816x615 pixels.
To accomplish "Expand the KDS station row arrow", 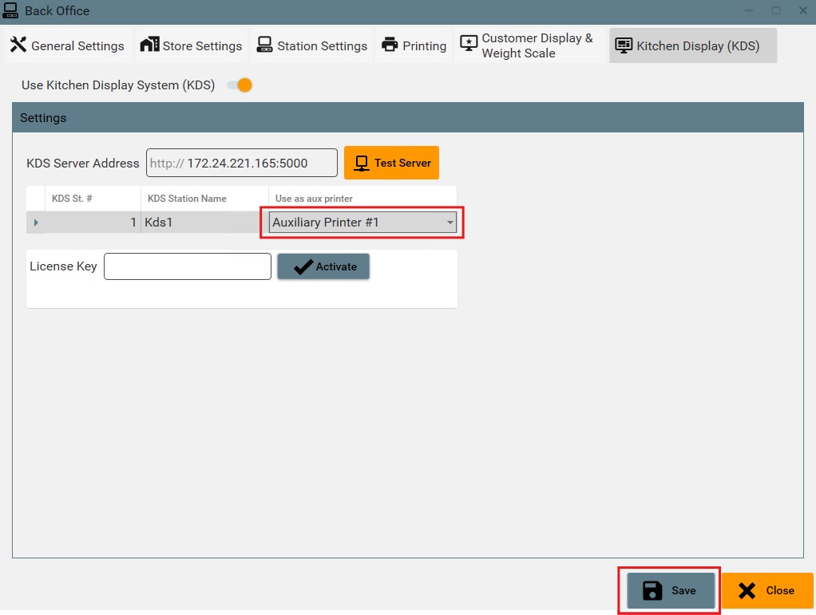I will tap(36, 223).
